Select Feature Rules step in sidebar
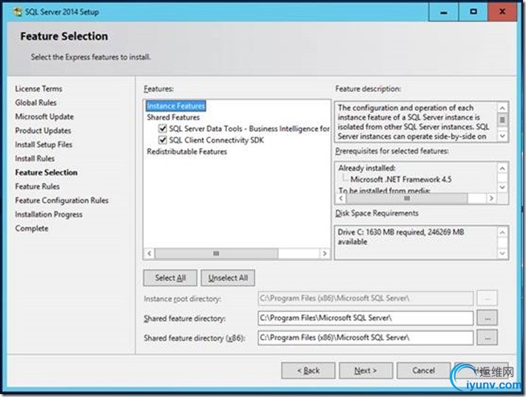Screen dimensions: 526x397 pos(37,186)
